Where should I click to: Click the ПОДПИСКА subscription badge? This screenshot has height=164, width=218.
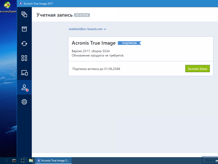(x=129, y=43)
